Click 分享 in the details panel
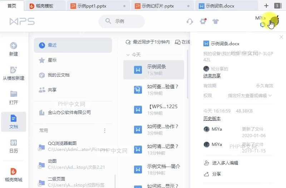286x188 pixels. [212, 174]
